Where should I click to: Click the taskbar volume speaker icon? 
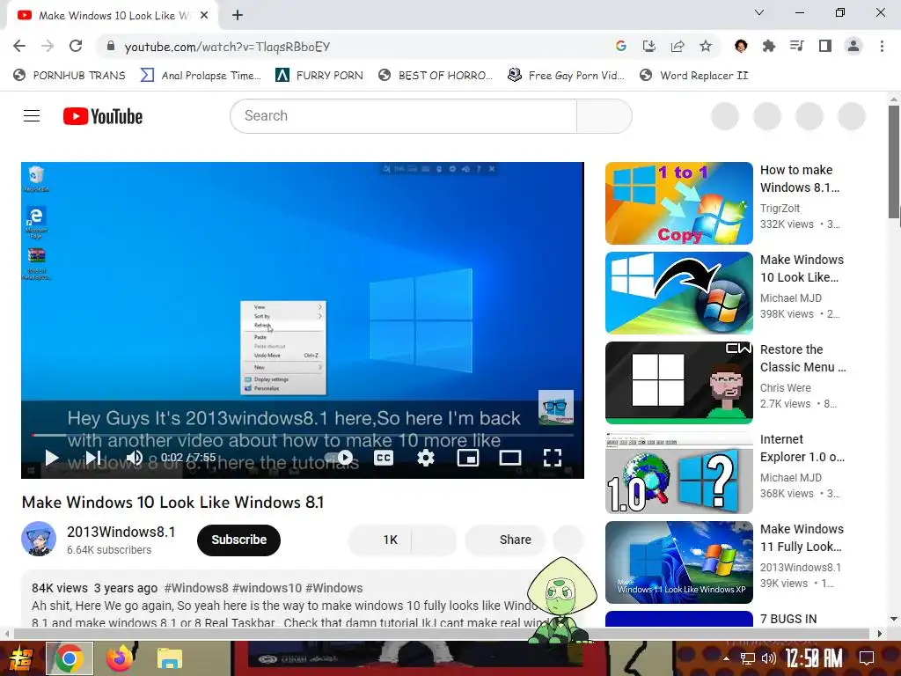click(768, 658)
